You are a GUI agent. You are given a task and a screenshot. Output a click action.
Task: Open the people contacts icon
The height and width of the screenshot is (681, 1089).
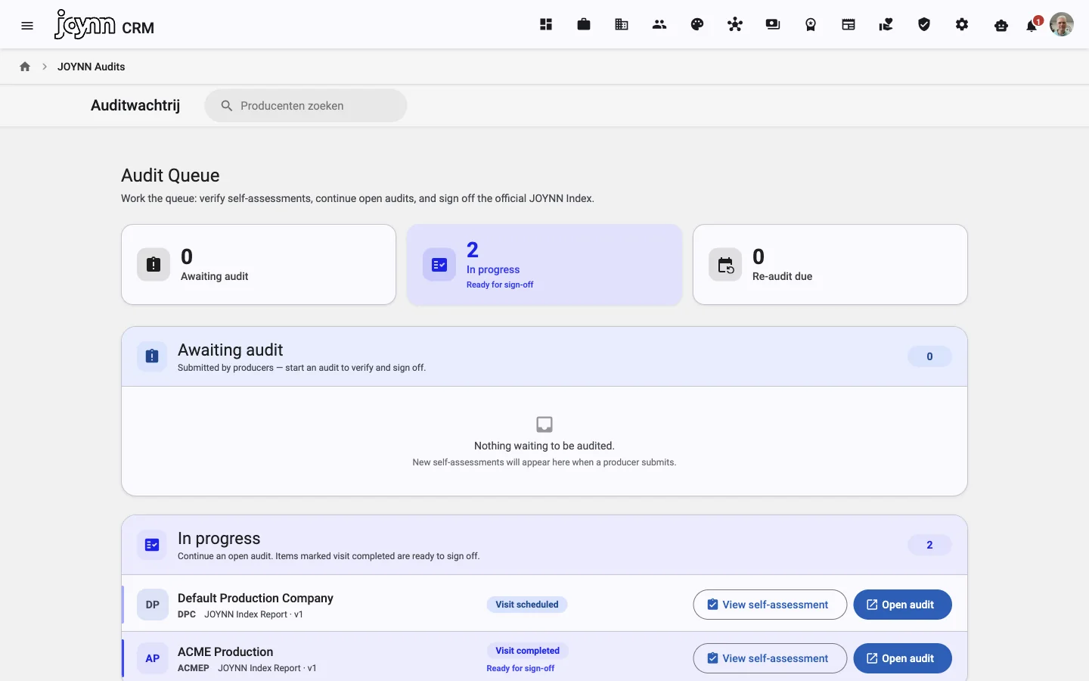pyautogui.click(x=659, y=25)
